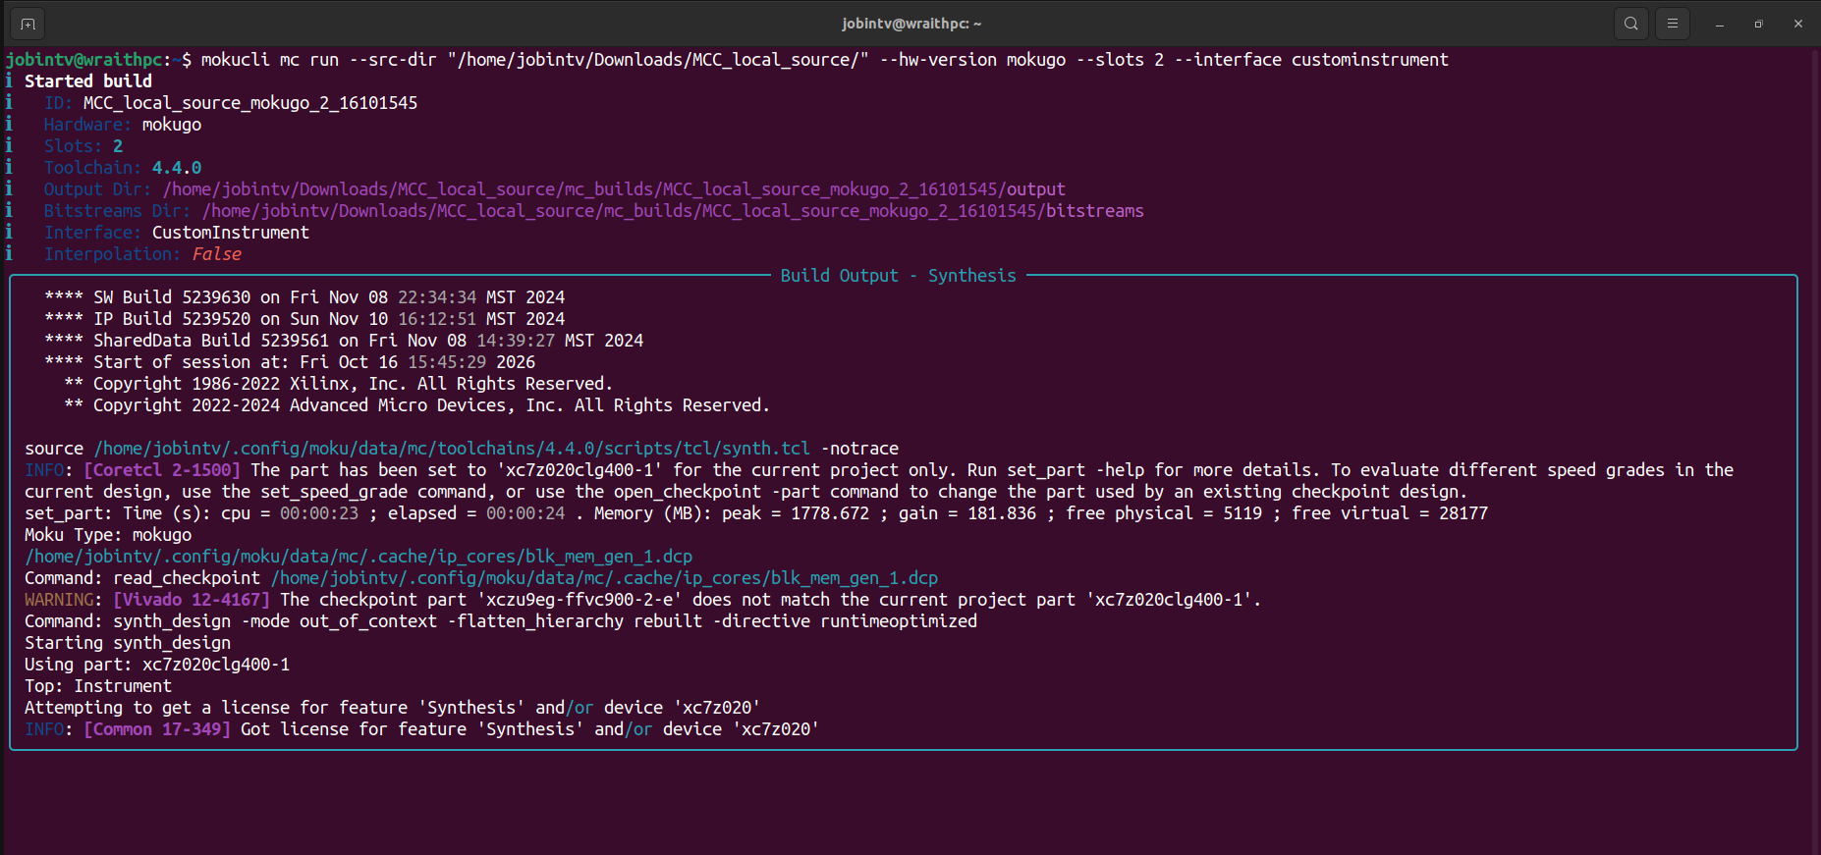Click the Bitstreams Dir path ending in /bitstreams

[673, 211]
